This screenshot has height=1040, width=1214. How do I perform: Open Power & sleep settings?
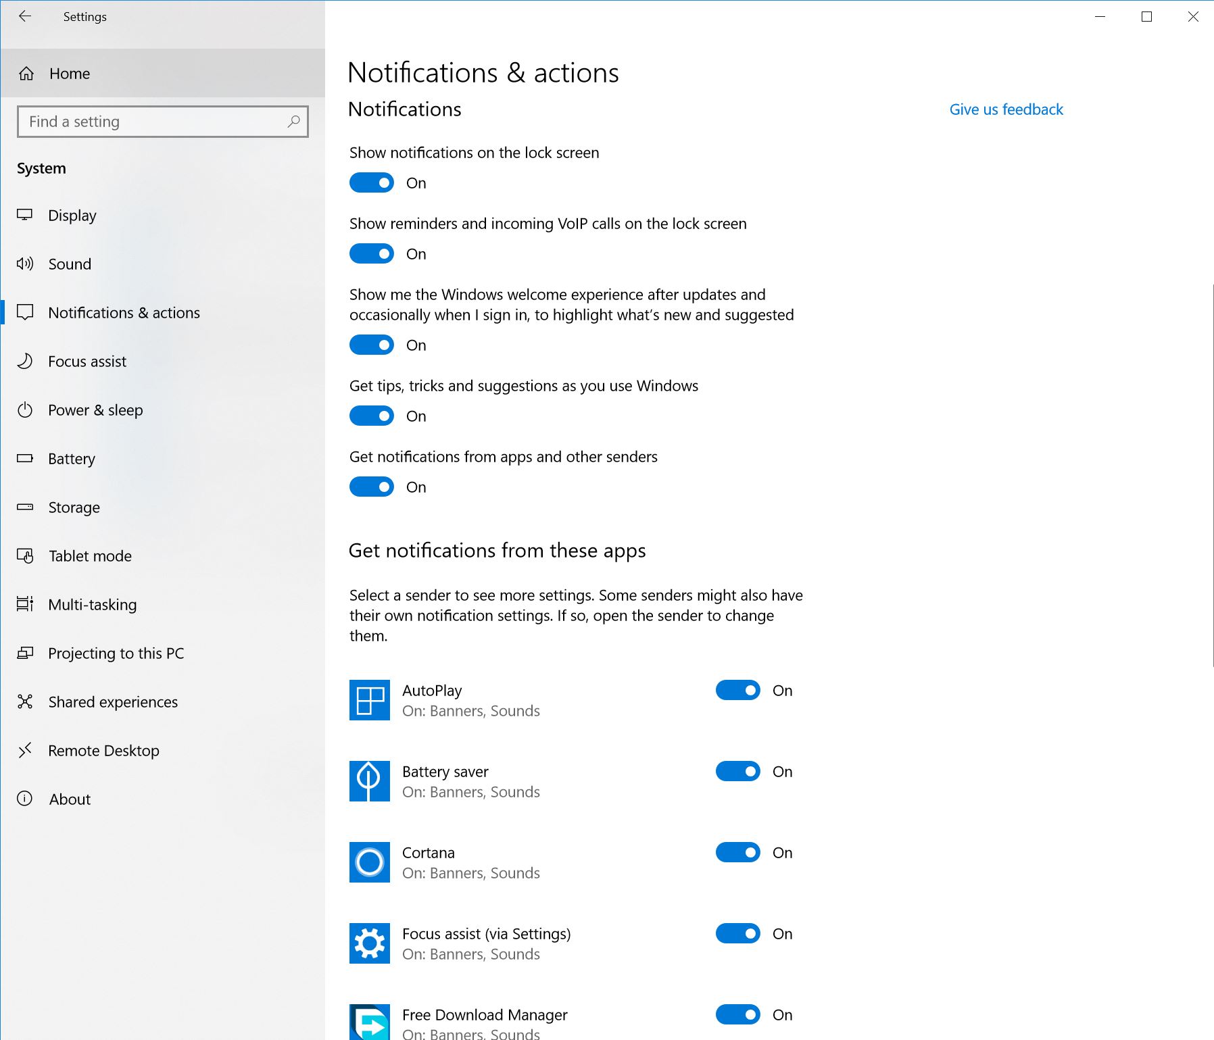163,410
